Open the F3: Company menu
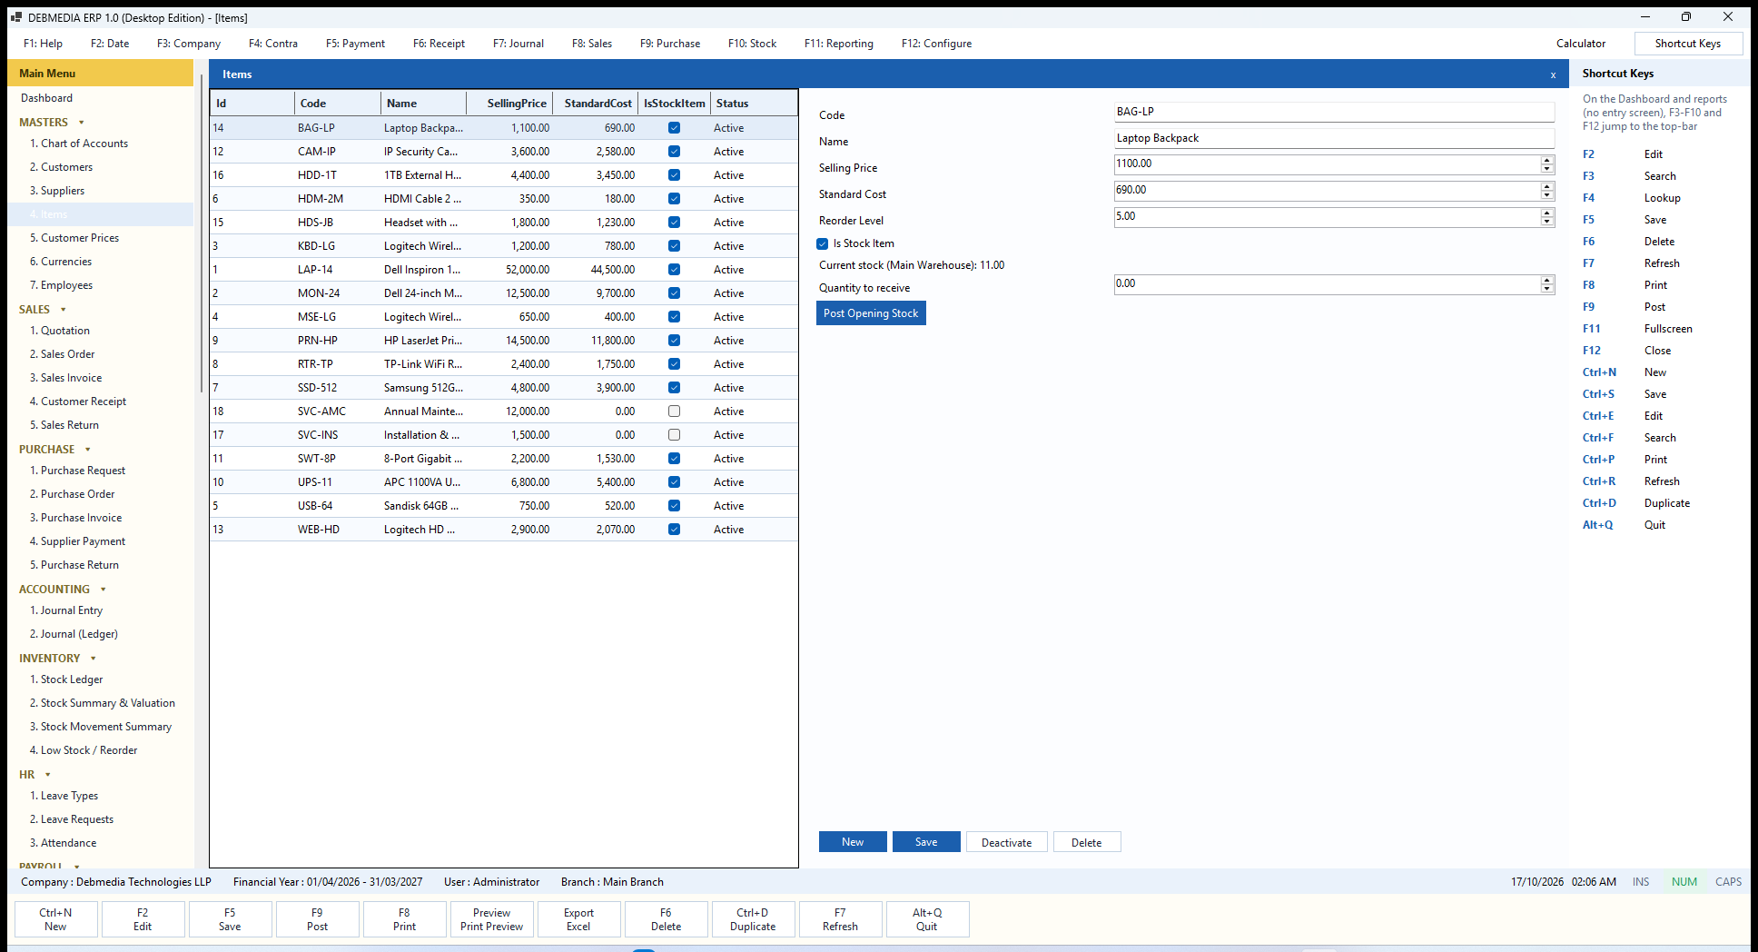The width and height of the screenshot is (1758, 952). click(189, 44)
